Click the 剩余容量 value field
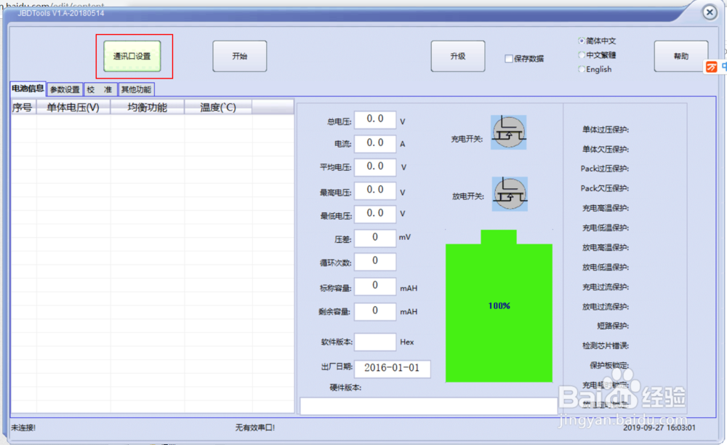The width and height of the screenshot is (727, 445). tap(375, 311)
